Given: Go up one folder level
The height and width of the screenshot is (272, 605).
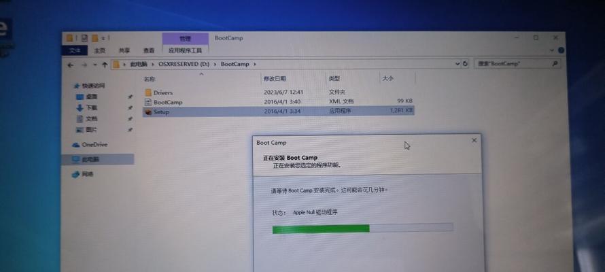Looking at the screenshot, I should click(105, 65).
